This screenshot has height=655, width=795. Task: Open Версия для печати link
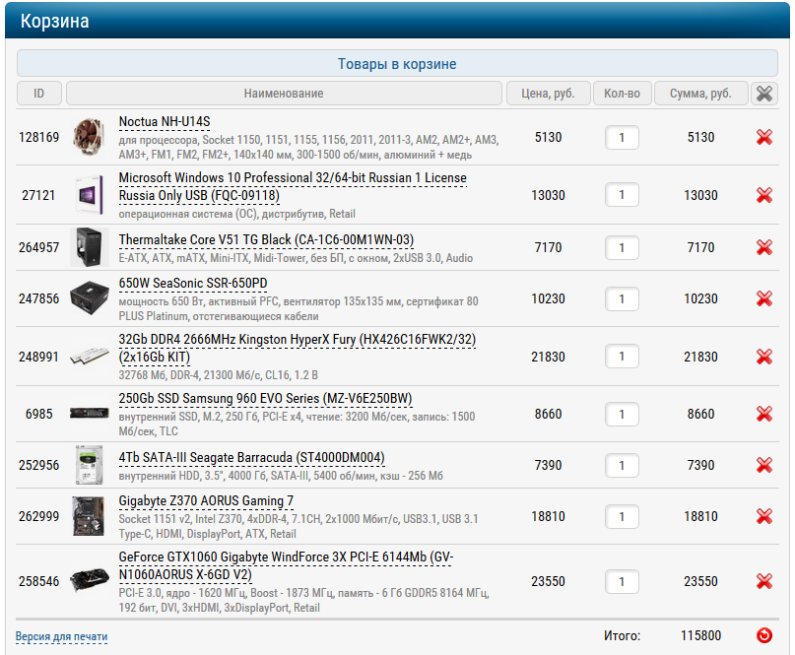click(x=61, y=636)
